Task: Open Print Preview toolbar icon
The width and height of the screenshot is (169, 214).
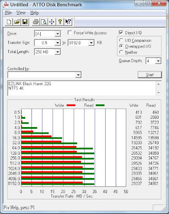Action: [44, 22]
